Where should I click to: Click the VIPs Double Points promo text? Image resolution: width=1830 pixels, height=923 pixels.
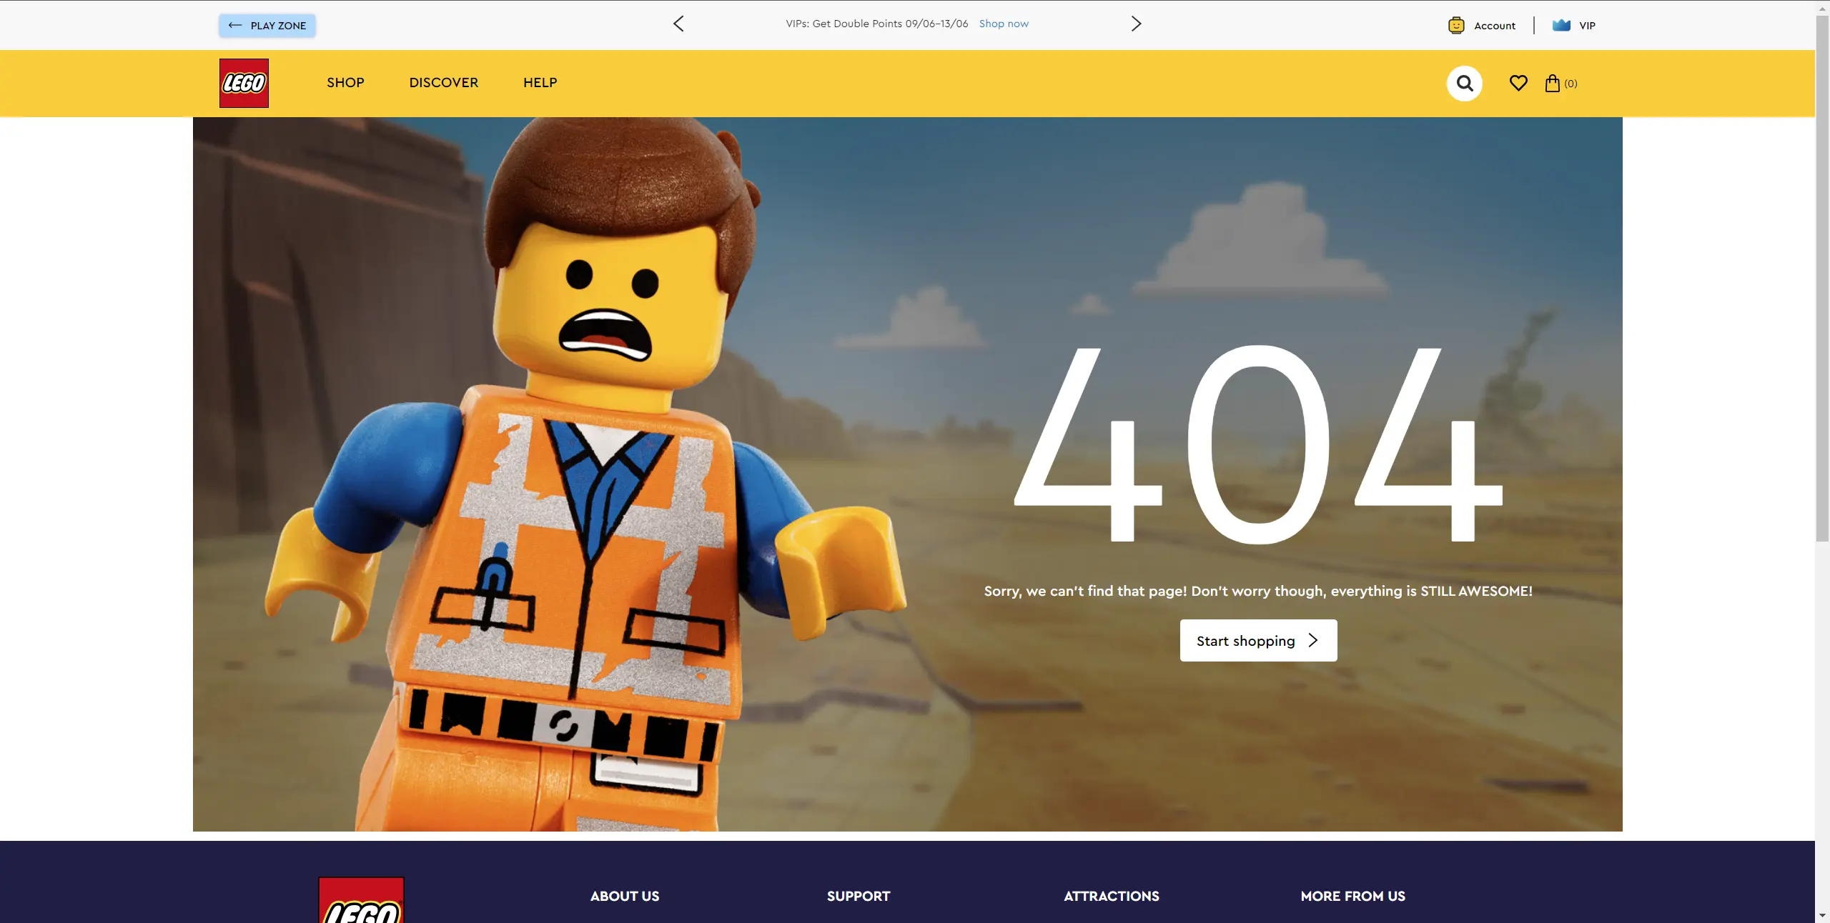click(x=877, y=24)
